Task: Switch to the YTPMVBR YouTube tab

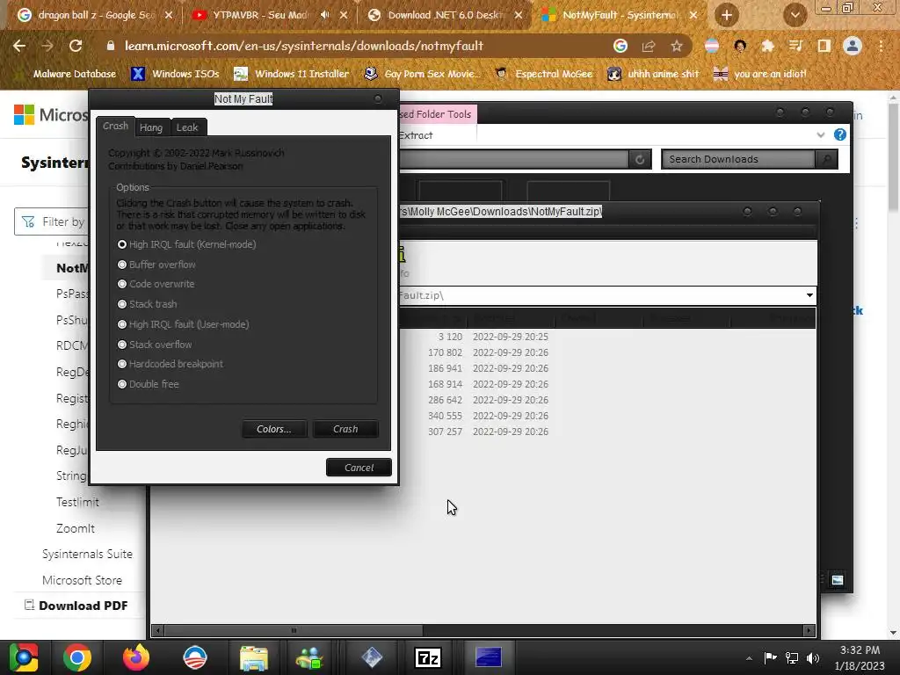Action: [x=261, y=15]
